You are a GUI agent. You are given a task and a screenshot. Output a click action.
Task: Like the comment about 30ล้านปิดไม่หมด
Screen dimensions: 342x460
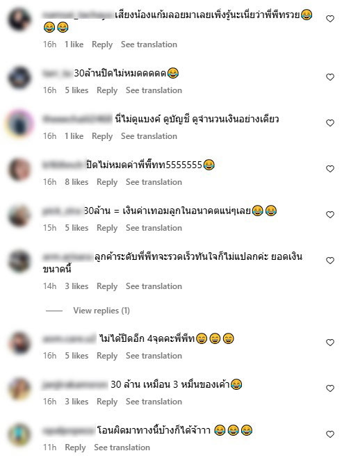pos(330,77)
